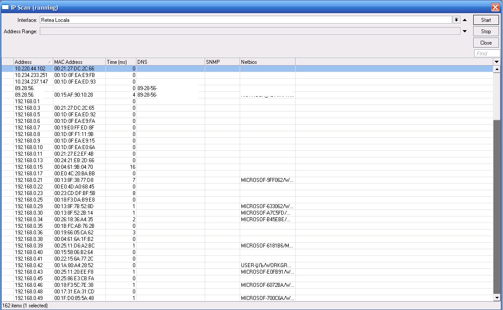The height and width of the screenshot is (310, 503).
Task: Expand the Address Range field arrow
Action: coord(465,31)
